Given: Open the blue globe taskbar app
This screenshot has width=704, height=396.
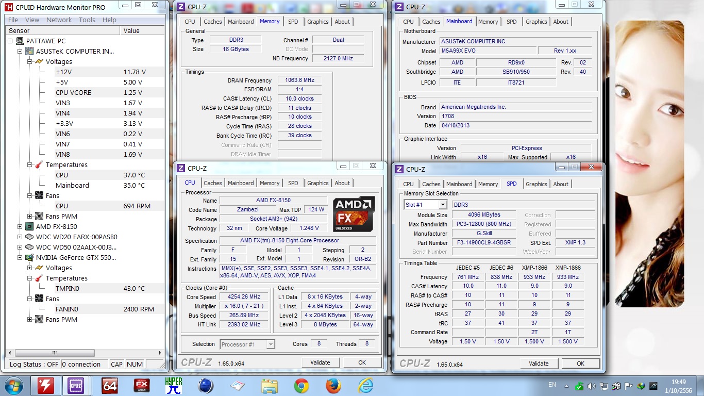Looking at the screenshot, I should coord(206,386).
